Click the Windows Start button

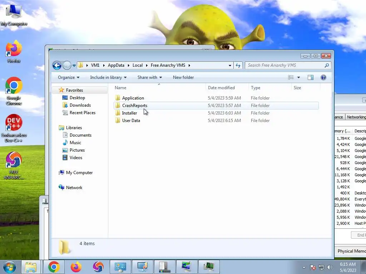click(x=9, y=267)
